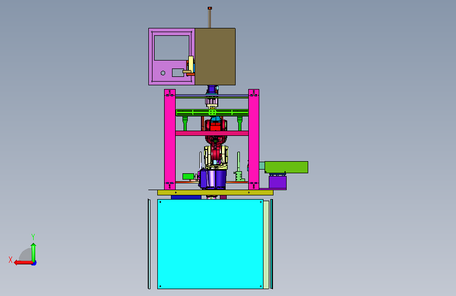Select the green slotted horizontal beam
The width and height of the screenshot is (456, 296).
point(212,113)
